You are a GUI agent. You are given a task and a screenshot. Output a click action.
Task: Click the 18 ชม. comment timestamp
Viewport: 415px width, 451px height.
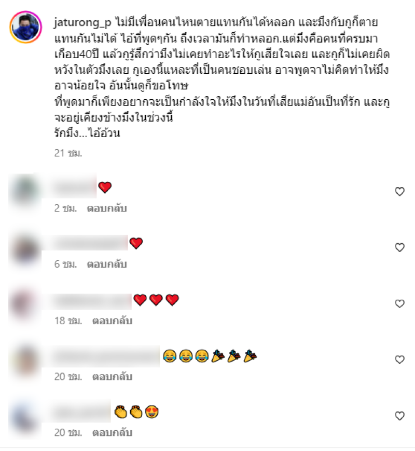pos(68,321)
